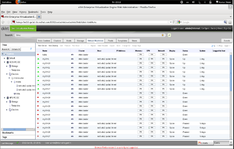Switch to the Hosts tab
Viewport: 234px width, 149px height.
point(69,41)
